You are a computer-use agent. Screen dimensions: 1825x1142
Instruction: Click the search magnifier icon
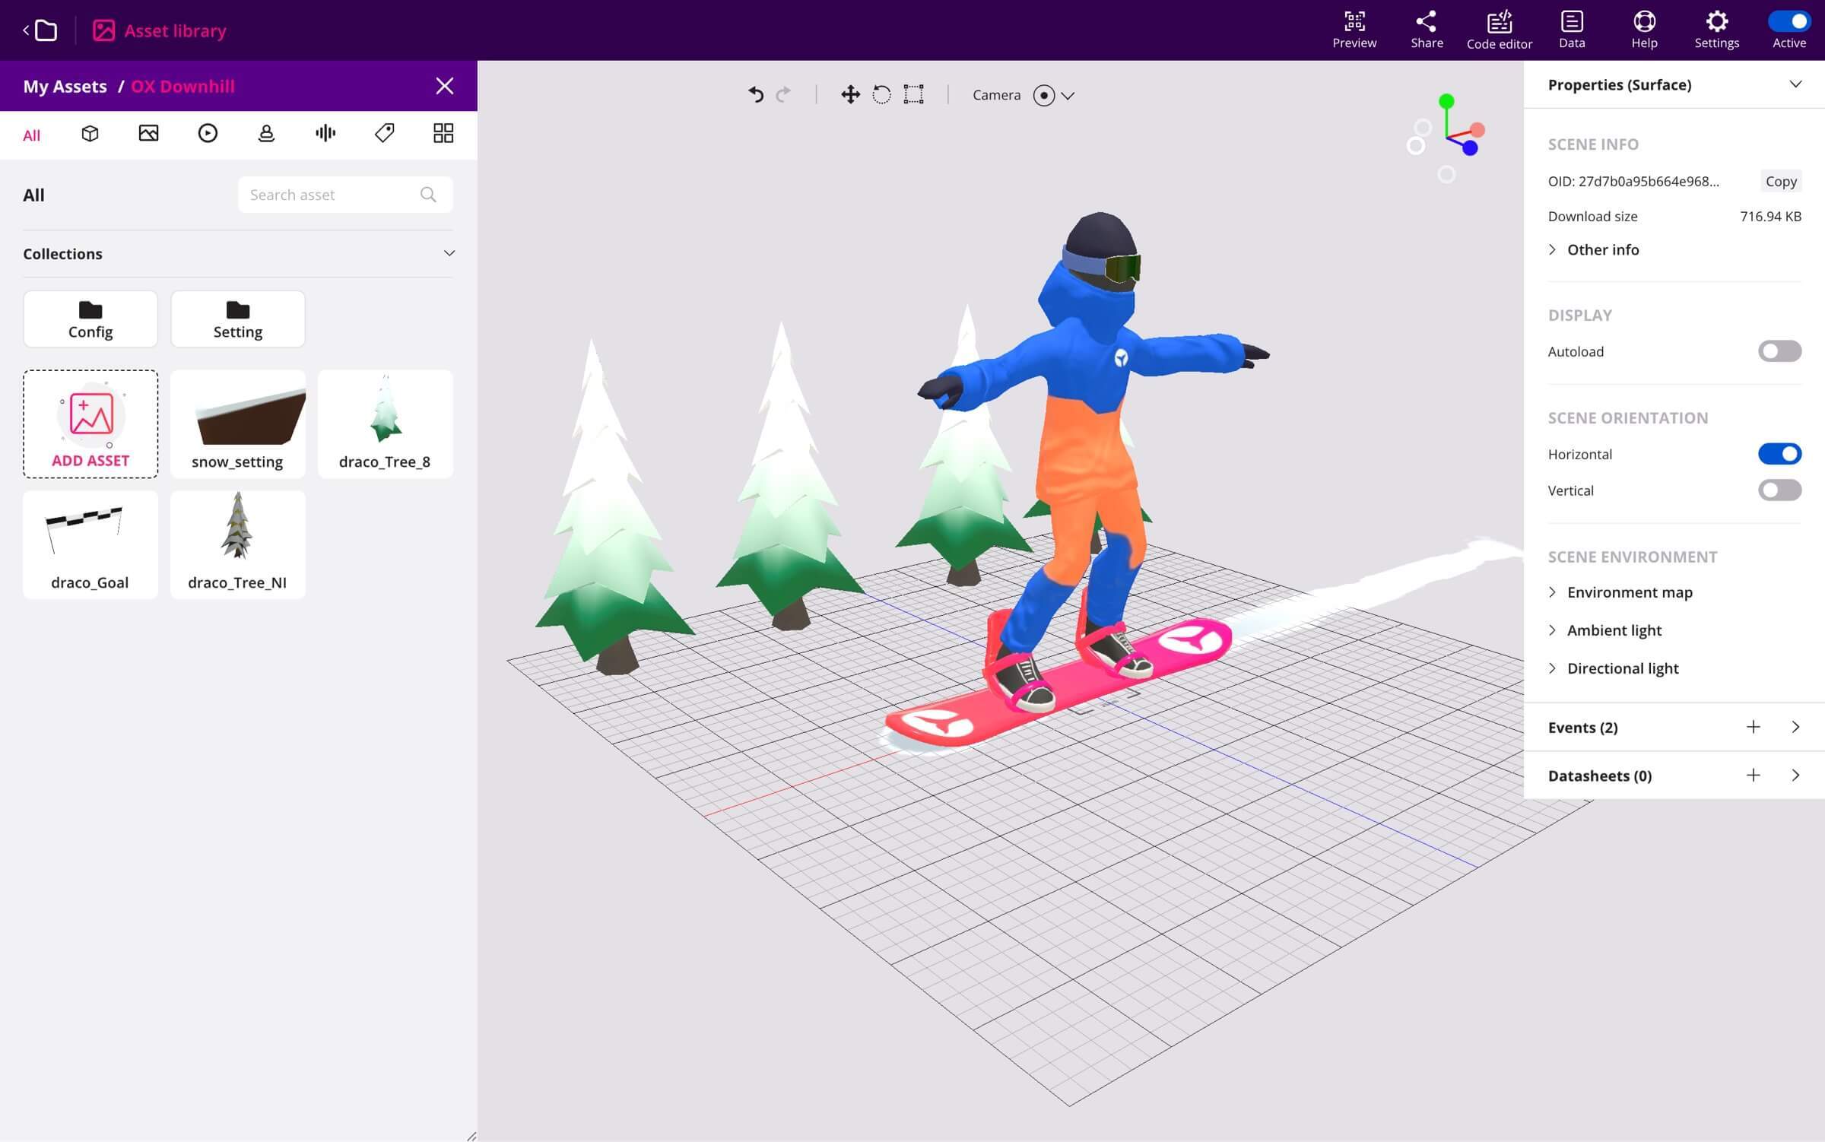(428, 195)
